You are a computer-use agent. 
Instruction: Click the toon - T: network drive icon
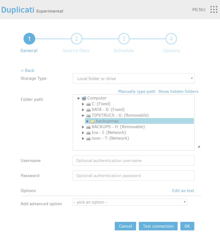pyautogui.click(x=88, y=139)
